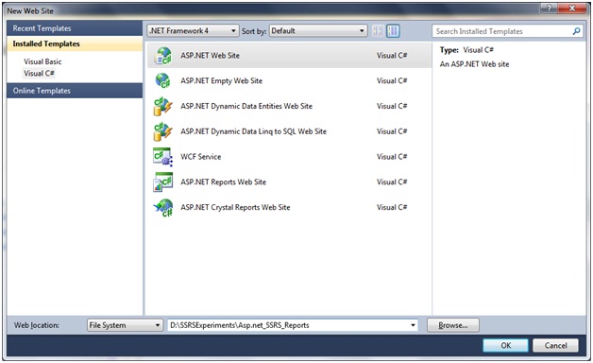The image size is (593, 363).
Task: Click the 'An ASP.NET Web site' description text
Action: (x=474, y=64)
